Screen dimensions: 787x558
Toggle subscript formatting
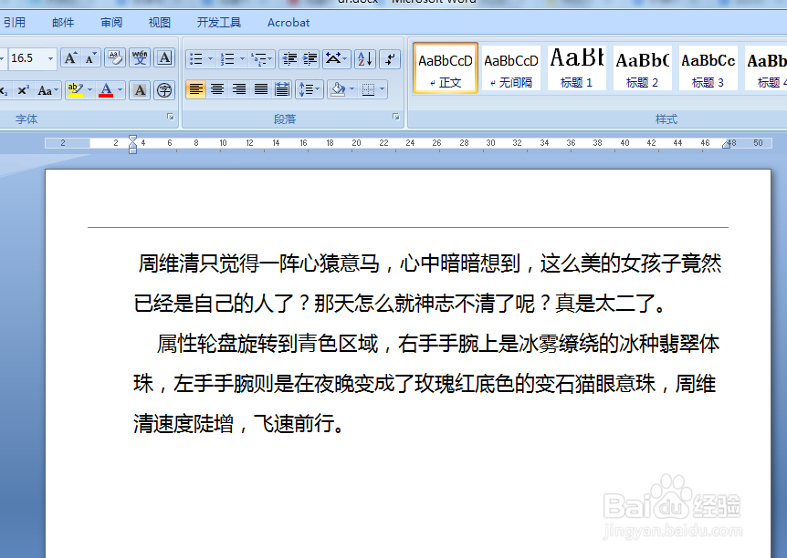point(4,90)
